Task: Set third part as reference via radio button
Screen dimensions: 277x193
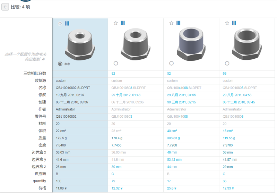Action: coord(171,64)
